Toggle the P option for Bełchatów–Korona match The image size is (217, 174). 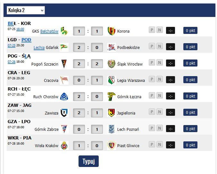[152, 30]
